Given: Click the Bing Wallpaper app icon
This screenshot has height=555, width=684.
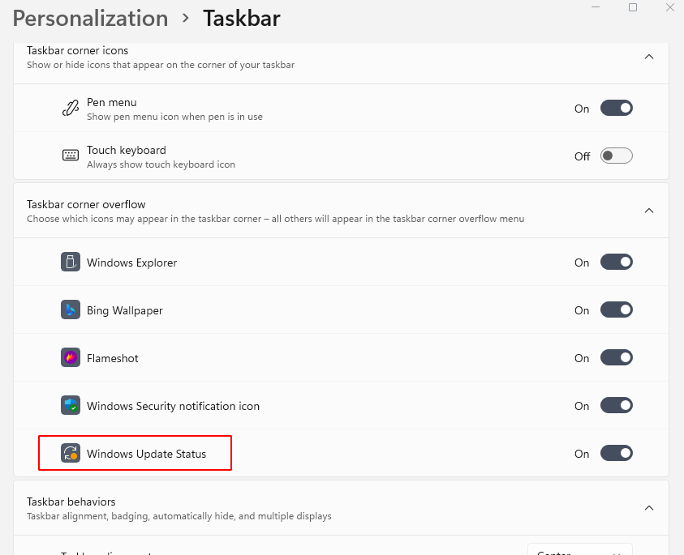Looking at the screenshot, I should tap(71, 310).
